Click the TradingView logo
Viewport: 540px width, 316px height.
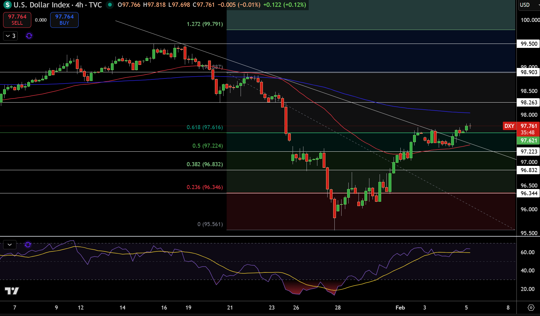click(x=12, y=291)
